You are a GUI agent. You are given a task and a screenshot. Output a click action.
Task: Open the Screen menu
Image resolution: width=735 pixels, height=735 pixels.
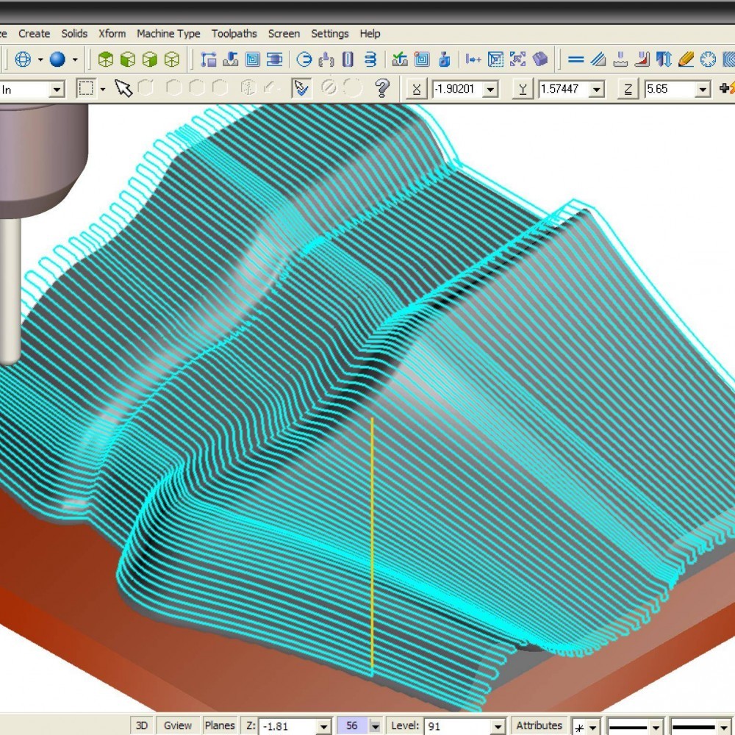coord(284,34)
